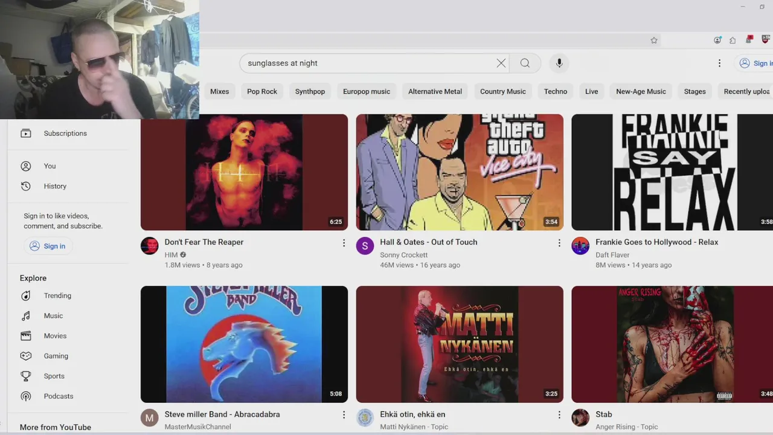Open Frankie Goes to Hollywood - Relax title
The image size is (773, 435).
pyautogui.click(x=657, y=242)
